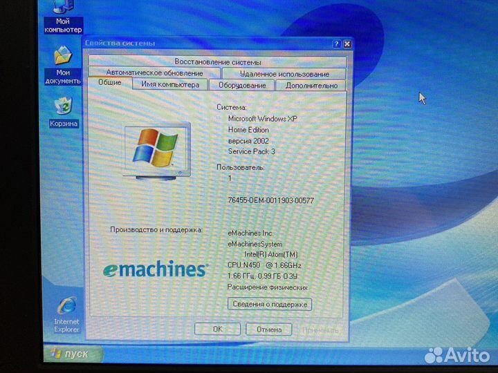Select the Корзина recycle bin icon
This screenshot has height=373, width=498.
(64, 112)
